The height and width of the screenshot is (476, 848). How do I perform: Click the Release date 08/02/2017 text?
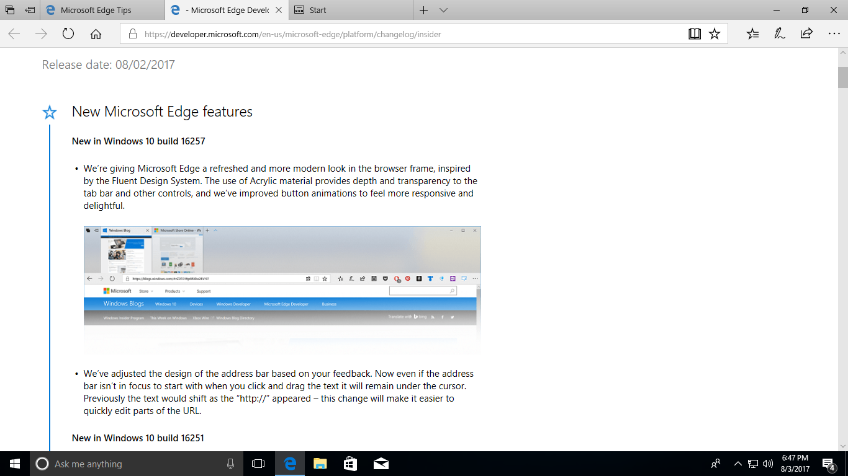click(x=109, y=64)
